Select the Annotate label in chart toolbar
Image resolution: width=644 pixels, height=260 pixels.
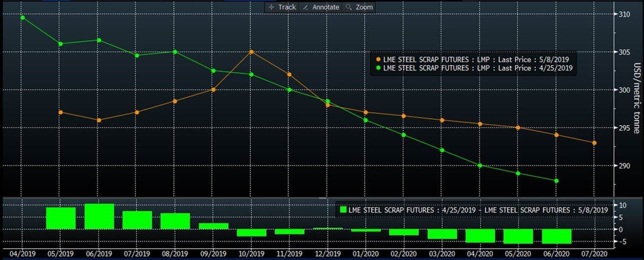326,7
